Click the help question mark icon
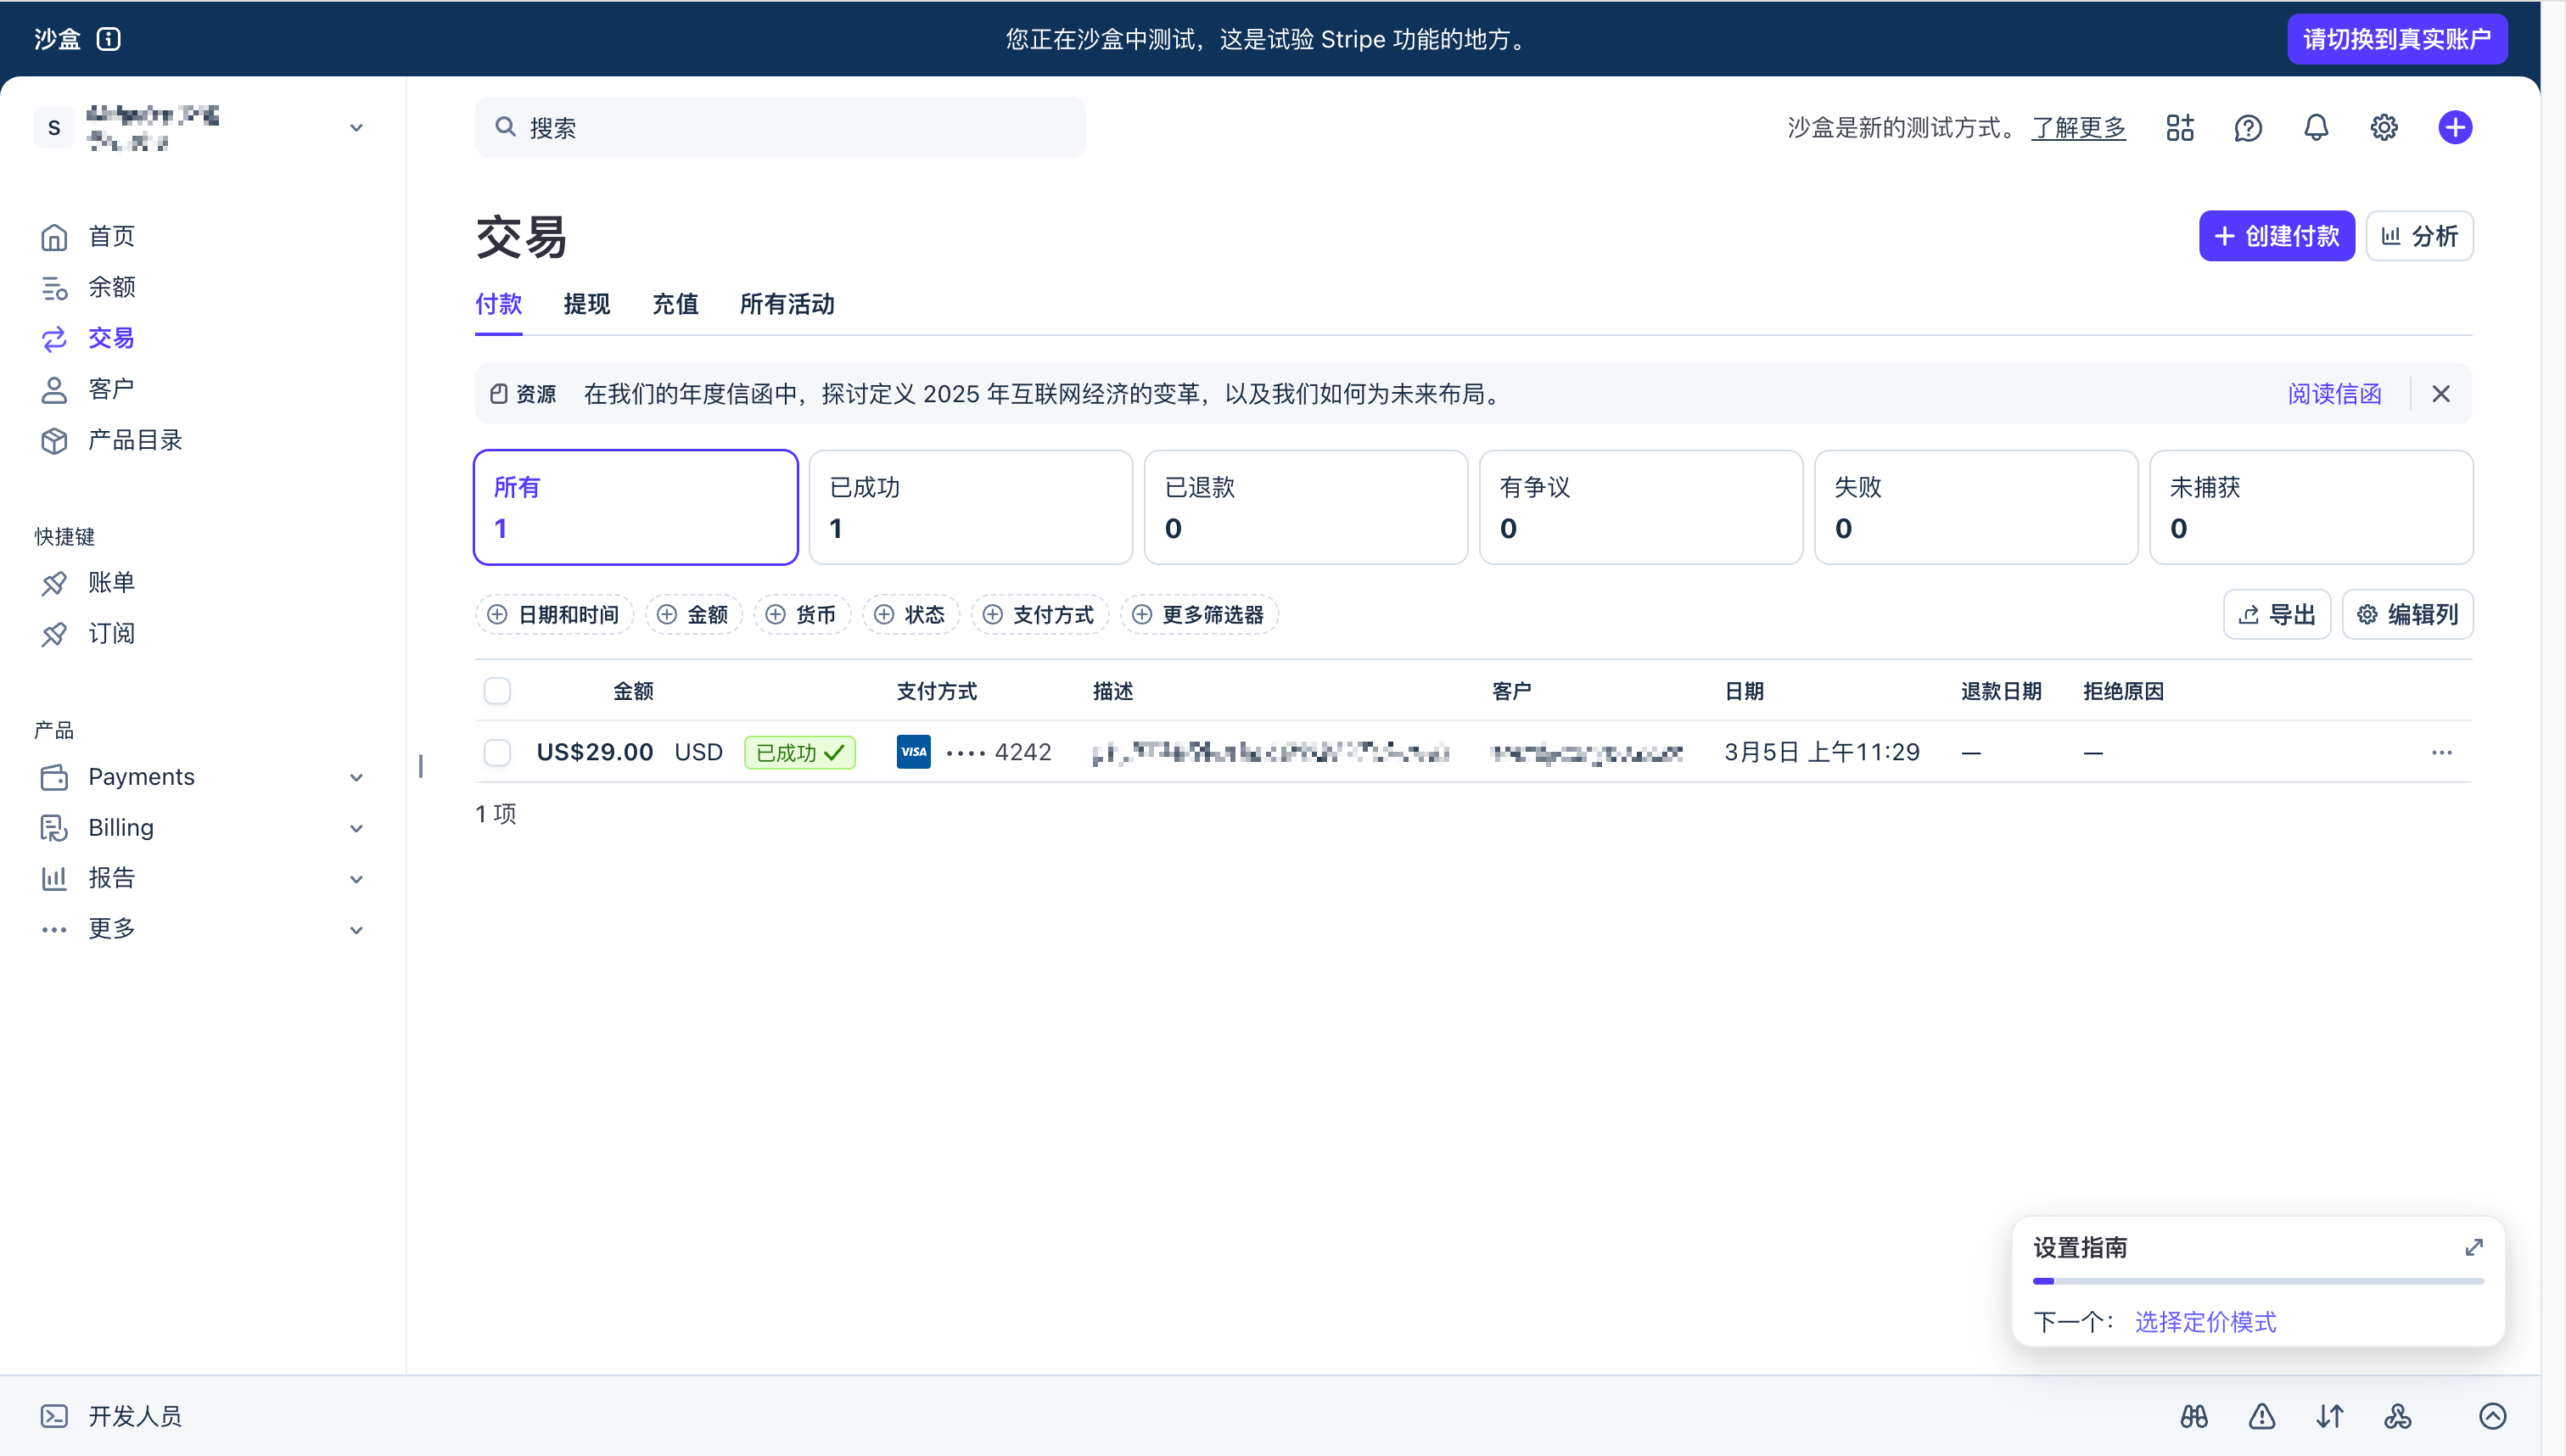Image resolution: width=2566 pixels, height=1456 pixels. (x=2248, y=128)
